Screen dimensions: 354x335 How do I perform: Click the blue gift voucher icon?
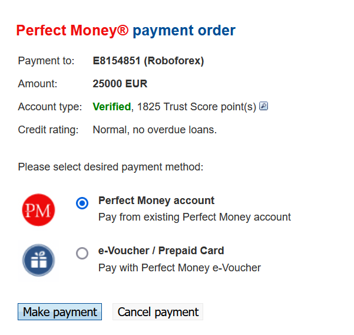click(38, 260)
